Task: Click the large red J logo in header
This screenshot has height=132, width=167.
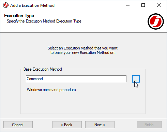Action: 156,21
